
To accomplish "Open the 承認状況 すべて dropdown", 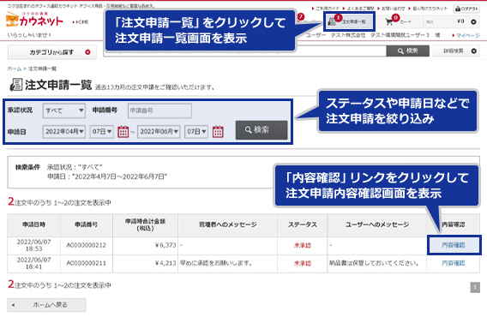I will 64,111.
